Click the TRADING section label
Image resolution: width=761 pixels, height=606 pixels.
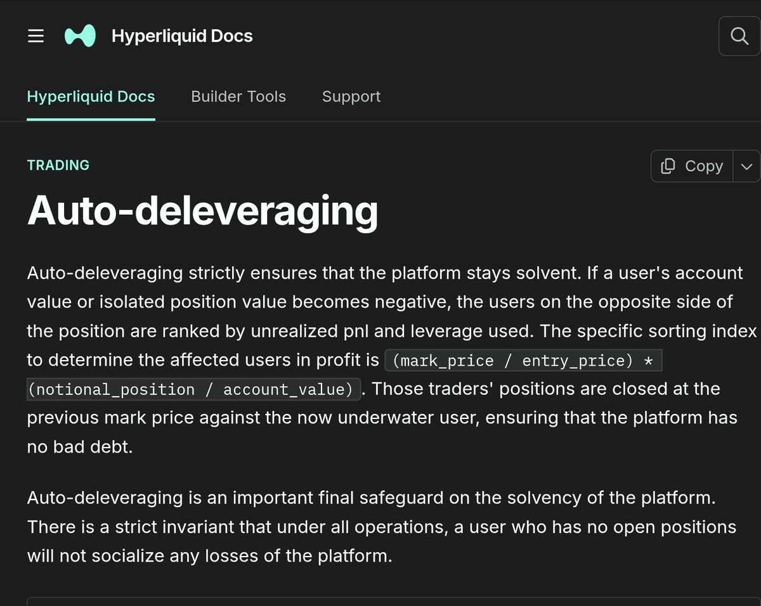(x=58, y=165)
